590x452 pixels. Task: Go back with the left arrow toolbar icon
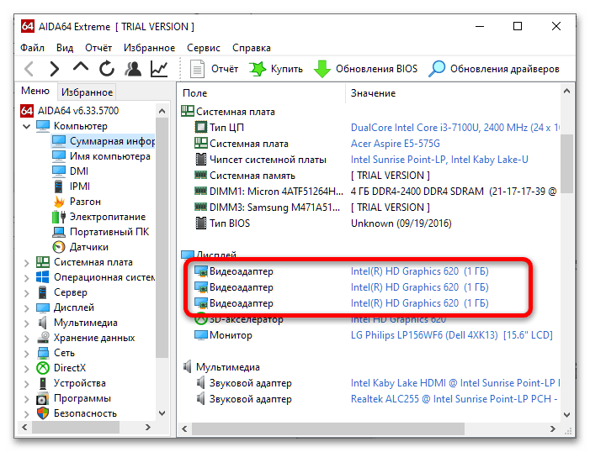tap(29, 69)
